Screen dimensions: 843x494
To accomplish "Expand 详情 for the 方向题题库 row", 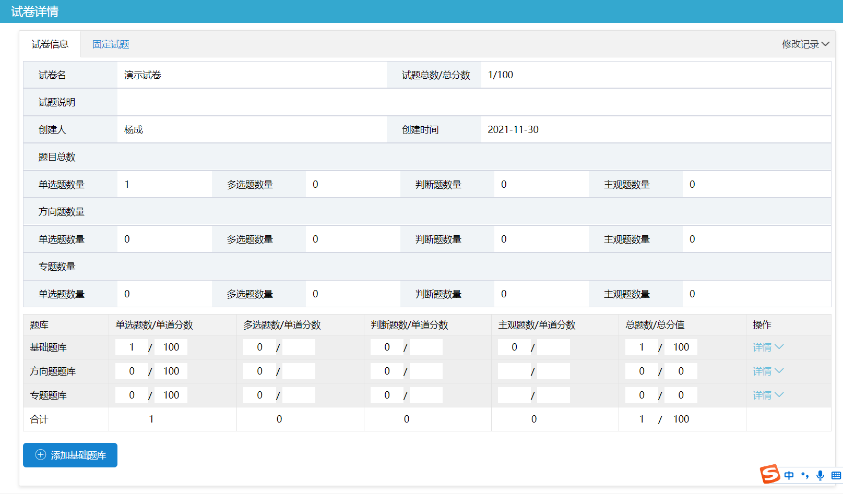I will pyautogui.click(x=767, y=371).
